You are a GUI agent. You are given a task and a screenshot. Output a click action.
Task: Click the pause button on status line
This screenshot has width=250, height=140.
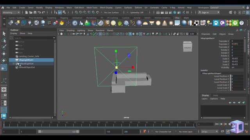pos(187,12)
